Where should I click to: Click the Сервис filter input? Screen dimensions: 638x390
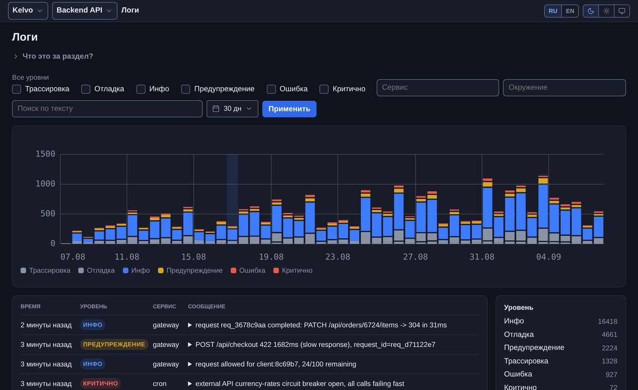438,87
